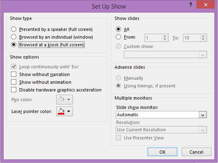218x163 pixels.
Task: Check Show without animation option
Action: coord(13,82)
